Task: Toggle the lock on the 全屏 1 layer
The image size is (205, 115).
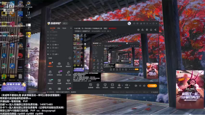Action: [51, 54]
